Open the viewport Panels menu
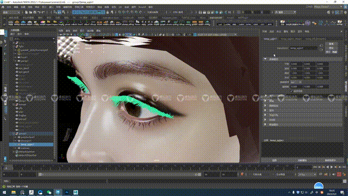Viewport: 348px width, 196px height. [98, 30]
